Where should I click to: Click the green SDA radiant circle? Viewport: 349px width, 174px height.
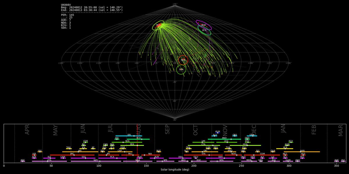181,70
